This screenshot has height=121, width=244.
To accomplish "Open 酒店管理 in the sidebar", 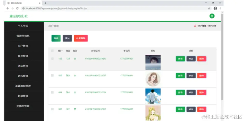I will (23, 66).
